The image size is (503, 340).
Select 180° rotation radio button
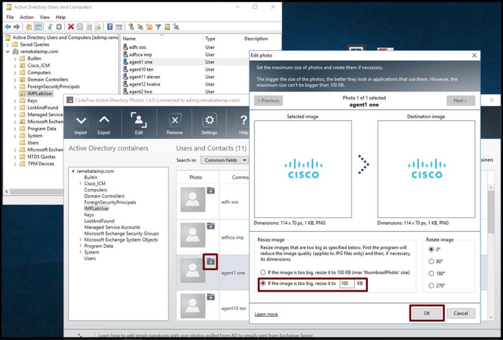pos(431,274)
